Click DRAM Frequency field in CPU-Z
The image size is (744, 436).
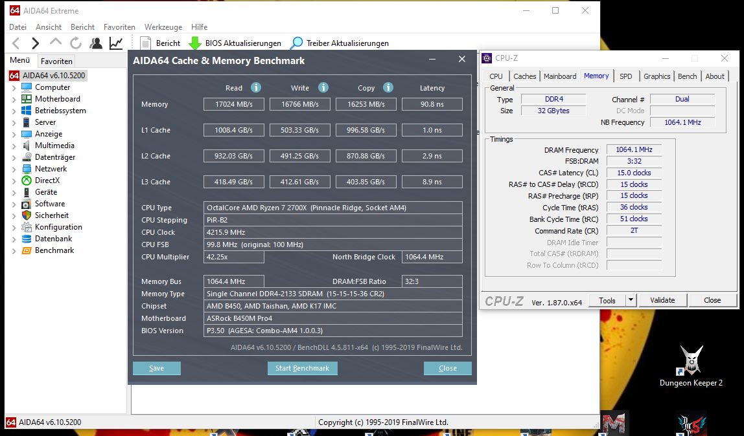(634, 149)
